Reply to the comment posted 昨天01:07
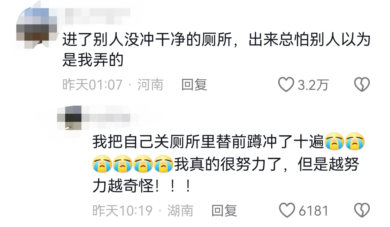390x227 pixels. (194, 85)
